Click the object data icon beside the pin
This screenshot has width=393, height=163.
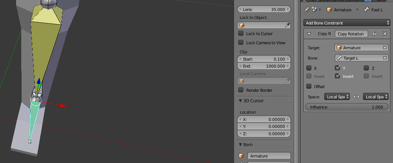pos(315,10)
